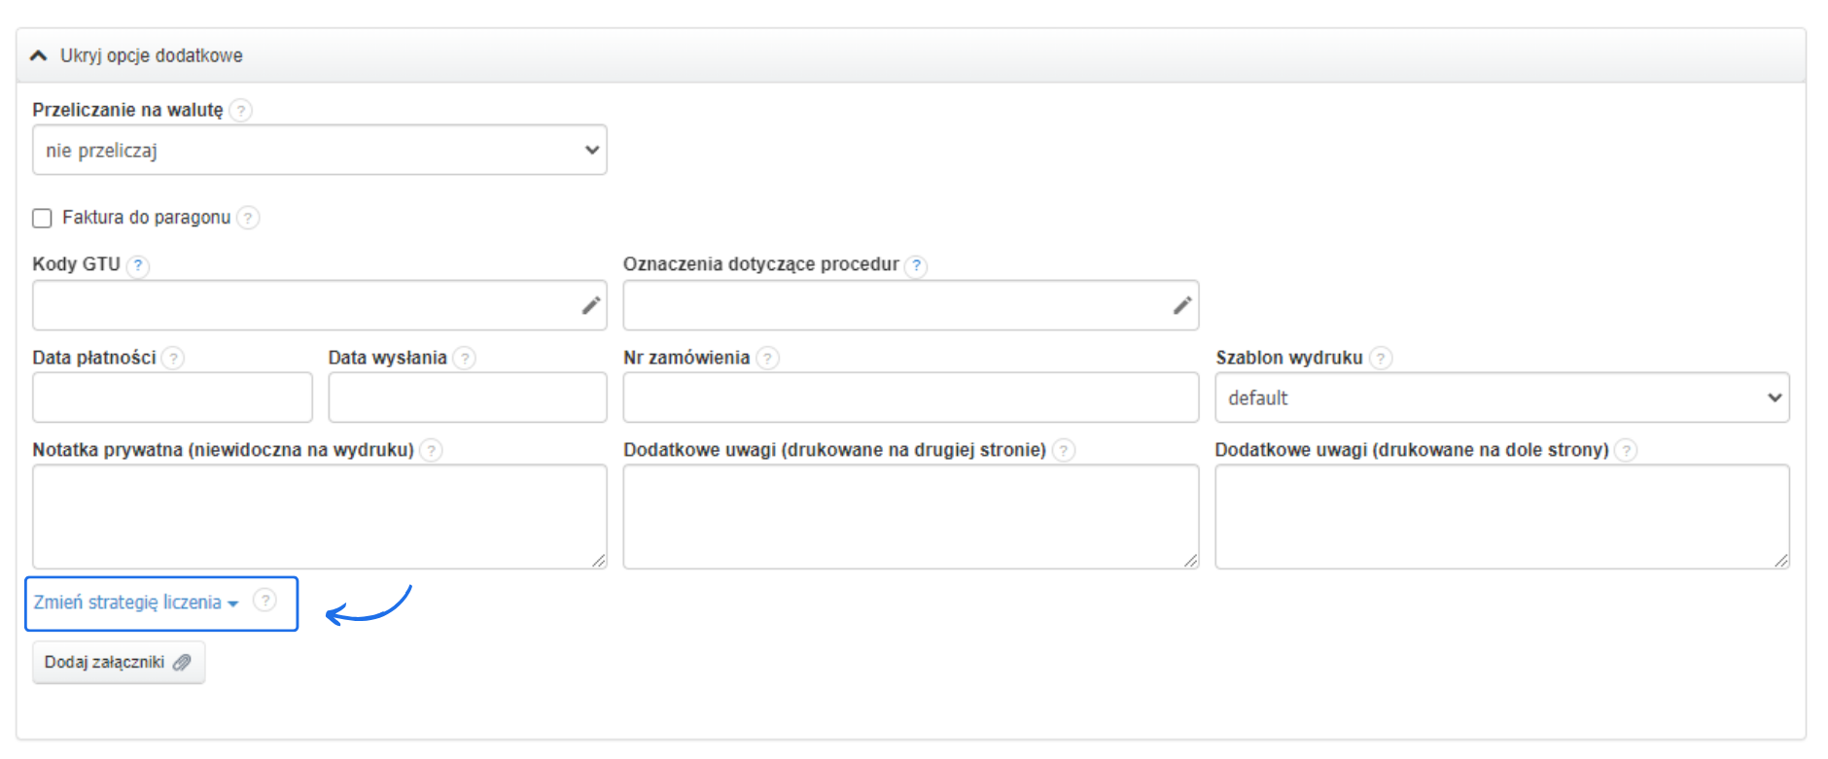Click the Dodatkowe uwagi na dole strony textarea
Image resolution: width=1828 pixels, height=759 pixels.
pos(1501,516)
